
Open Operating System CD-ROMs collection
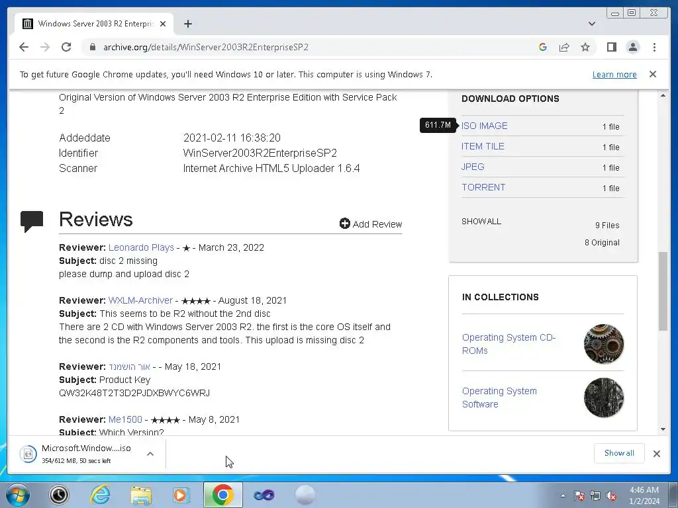[x=508, y=344]
